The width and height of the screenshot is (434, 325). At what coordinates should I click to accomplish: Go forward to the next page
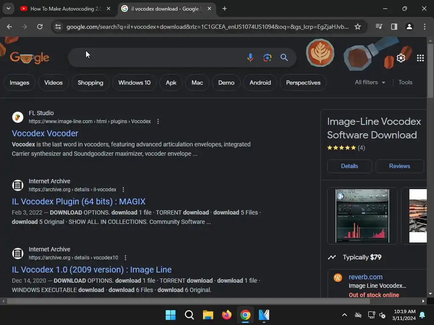point(25,27)
